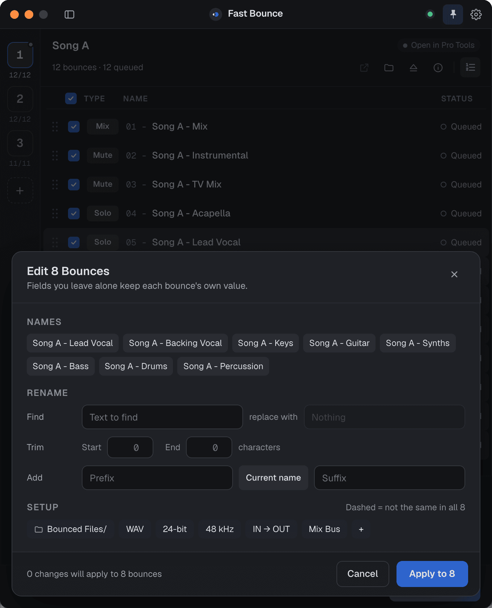Toggle the select-all header checkbox

click(71, 98)
